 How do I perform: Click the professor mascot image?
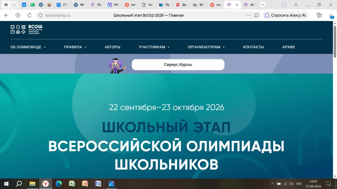[117, 66]
